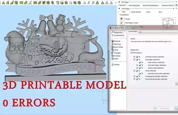Toggle the shells detected checkbox

tap(134, 71)
